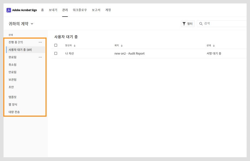Image resolution: width=250 pixels, height=161 pixels.
Task: Click the filter funnel icon
Action: click(x=185, y=23)
